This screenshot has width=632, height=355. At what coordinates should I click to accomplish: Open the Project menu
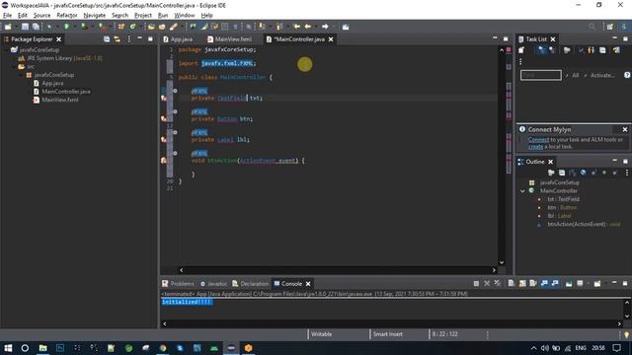click(143, 16)
